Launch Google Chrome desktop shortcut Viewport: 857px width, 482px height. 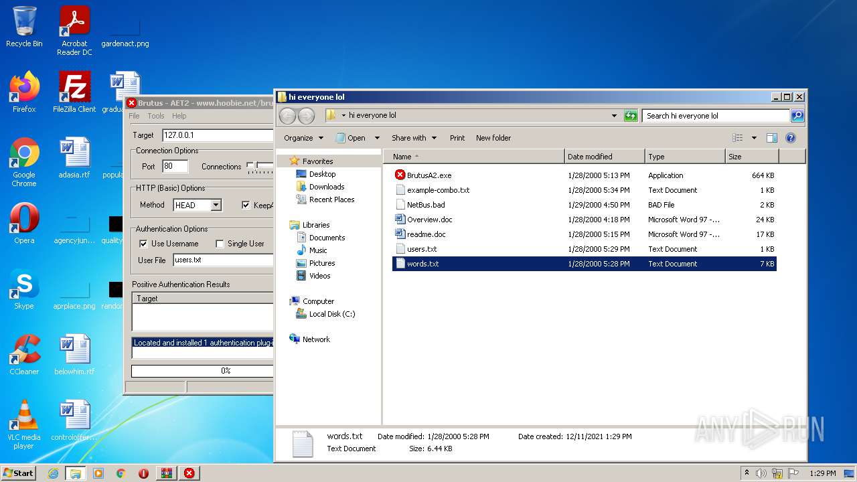click(24, 163)
